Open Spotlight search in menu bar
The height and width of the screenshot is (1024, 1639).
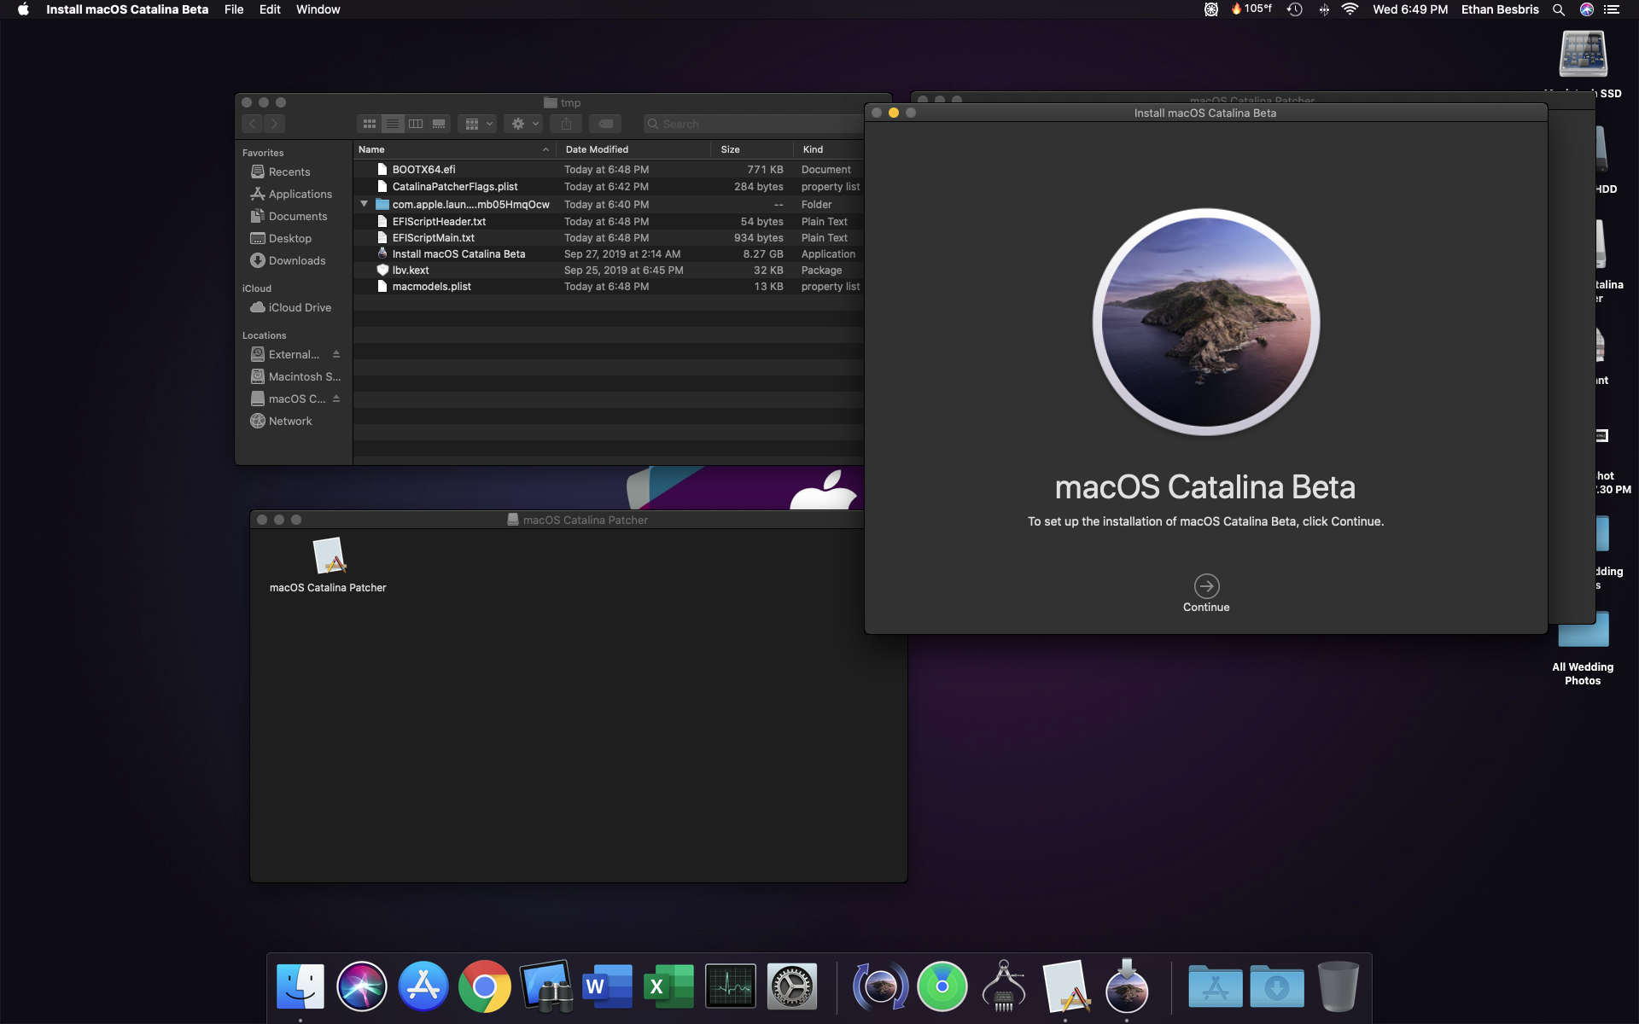tap(1558, 9)
